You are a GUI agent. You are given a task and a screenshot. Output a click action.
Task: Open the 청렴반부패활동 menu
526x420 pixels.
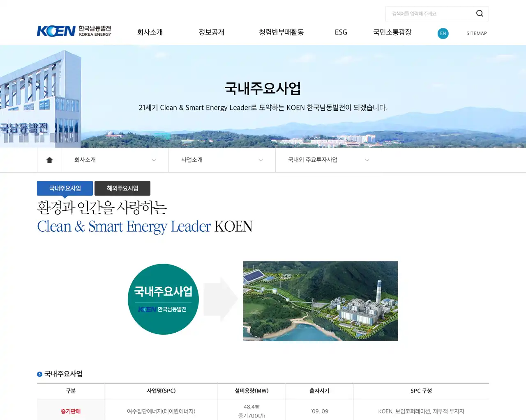pos(281,32)
